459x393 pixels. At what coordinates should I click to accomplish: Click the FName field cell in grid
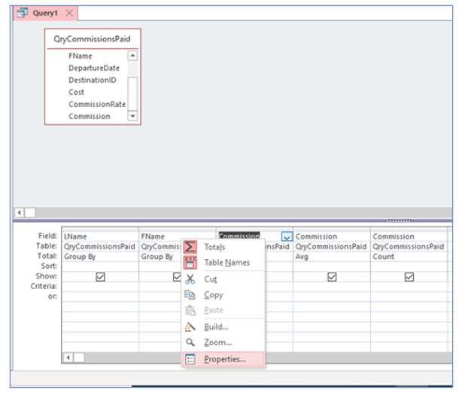(177, 236)
